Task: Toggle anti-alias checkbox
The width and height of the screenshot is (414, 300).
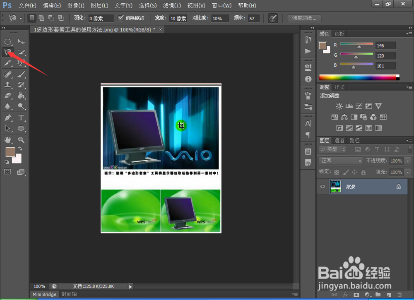Action: pyautogui.click(x=120, y=18)
